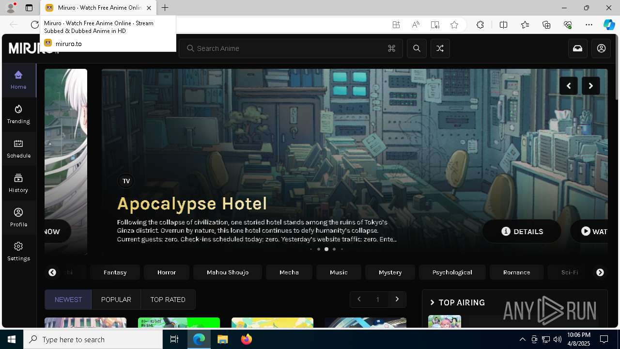This screenshot has height=349, width=620.
Task: Open the Settings sidebar section
Action: [x=18, y=252]
